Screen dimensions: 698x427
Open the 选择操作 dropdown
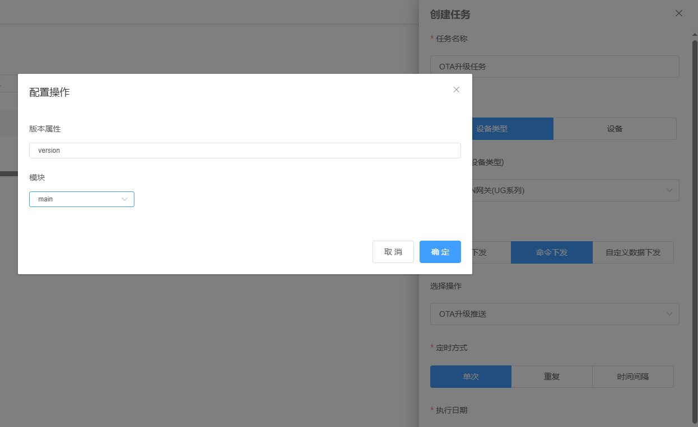pyautogui.click(x=554, y=314)
